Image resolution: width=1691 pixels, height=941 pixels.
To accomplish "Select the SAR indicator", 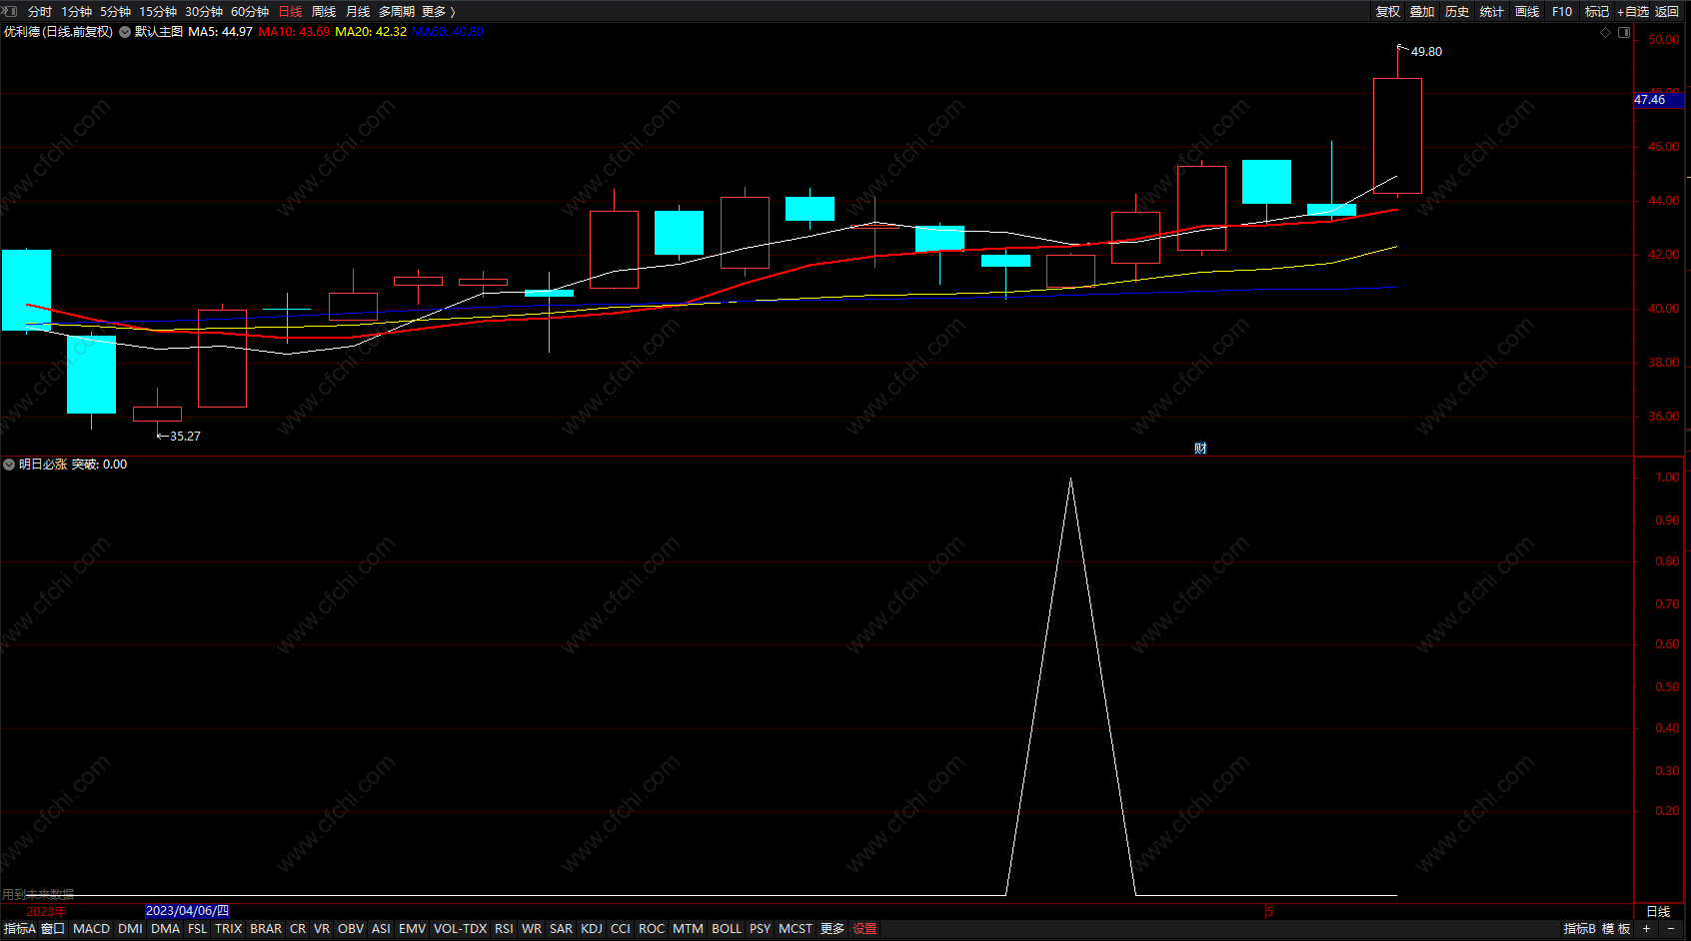I will [x=562, y=929].
